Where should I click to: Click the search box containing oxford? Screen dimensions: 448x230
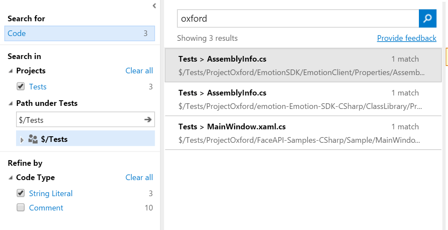pyautogui.click(x=298, y=19)
